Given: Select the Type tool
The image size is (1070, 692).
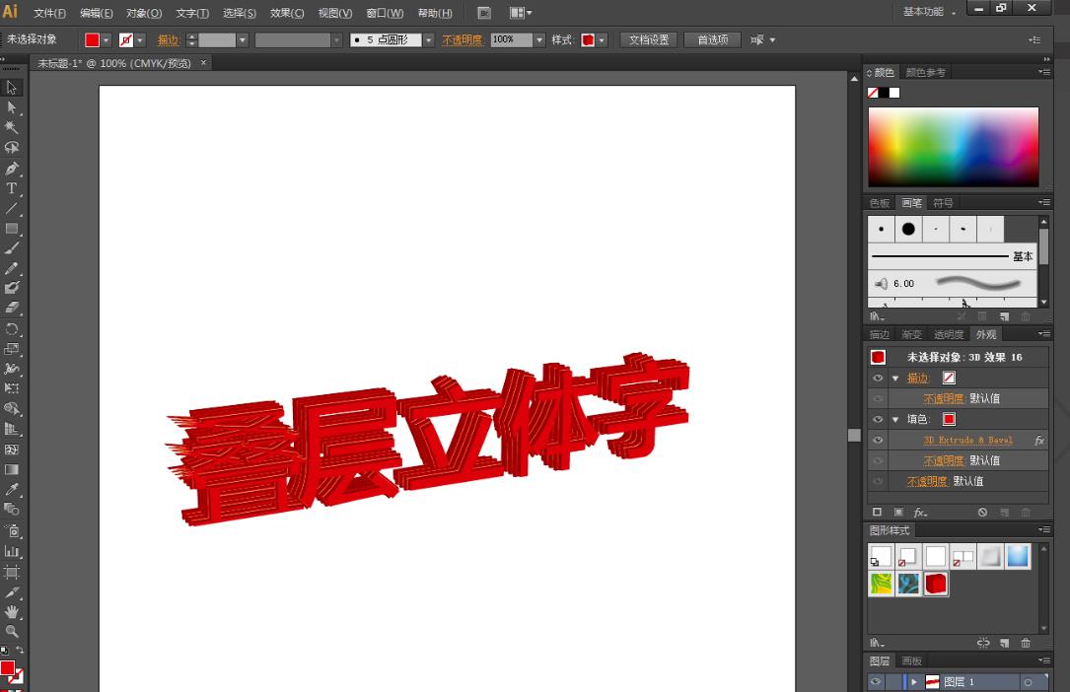Looking at the screenshot, I should tap(12, 189).
